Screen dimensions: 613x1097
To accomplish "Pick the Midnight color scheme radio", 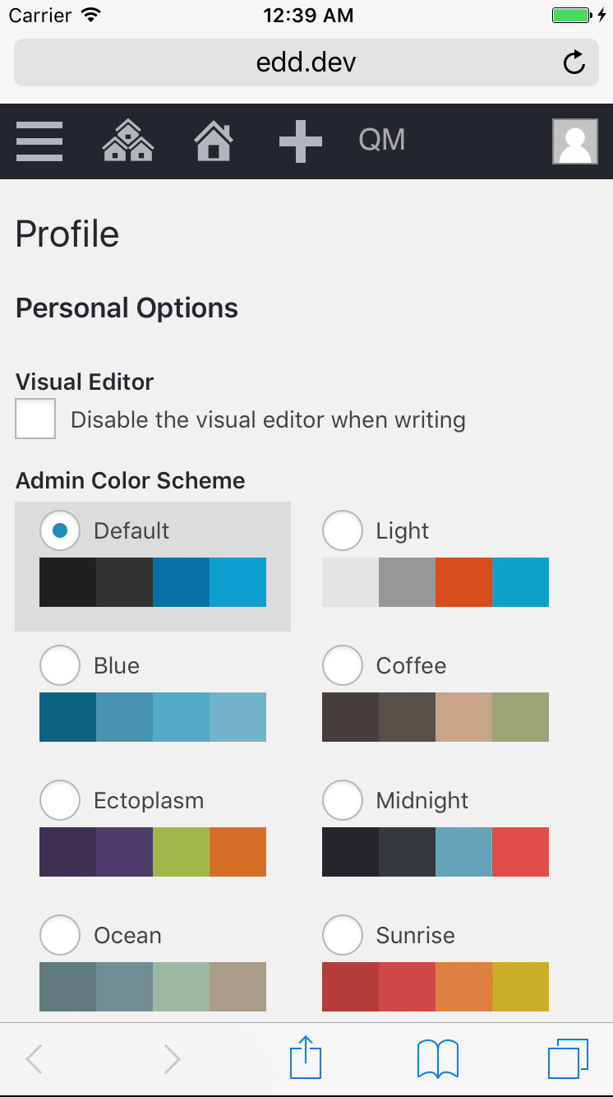I will point(343,800).
